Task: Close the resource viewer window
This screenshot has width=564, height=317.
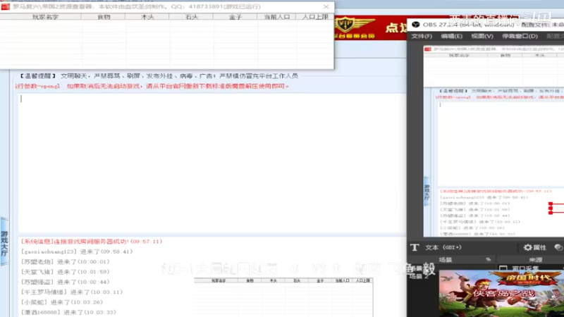Action: [x=326, y=6]
